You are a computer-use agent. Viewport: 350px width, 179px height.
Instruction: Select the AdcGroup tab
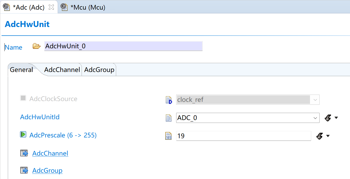[x=99, y=70]
